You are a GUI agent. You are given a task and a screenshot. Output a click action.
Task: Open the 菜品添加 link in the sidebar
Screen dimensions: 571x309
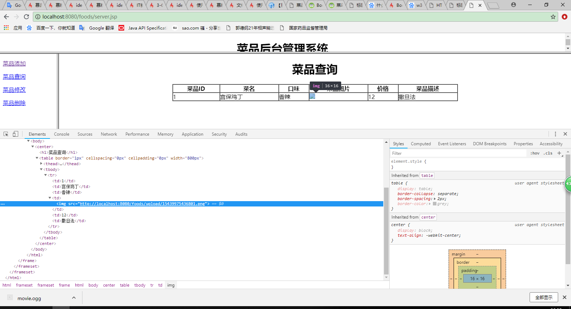[14, 64]
